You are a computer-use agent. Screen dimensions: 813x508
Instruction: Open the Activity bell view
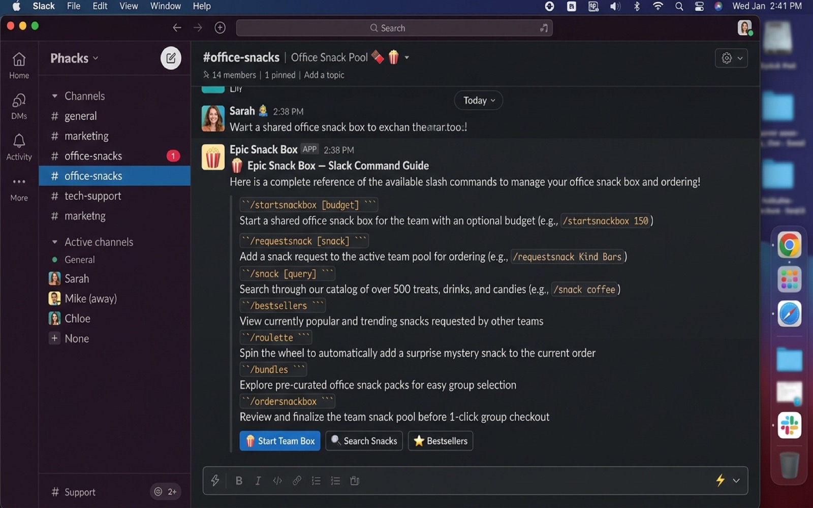click(x=19, y=147)
